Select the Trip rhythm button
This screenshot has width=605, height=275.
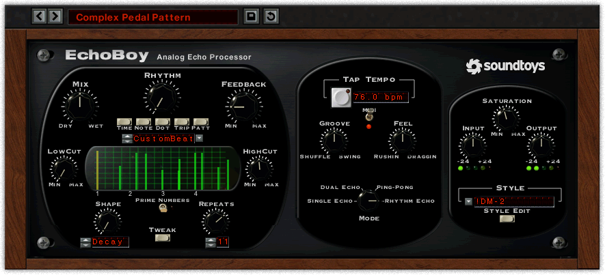coord(182,121)
